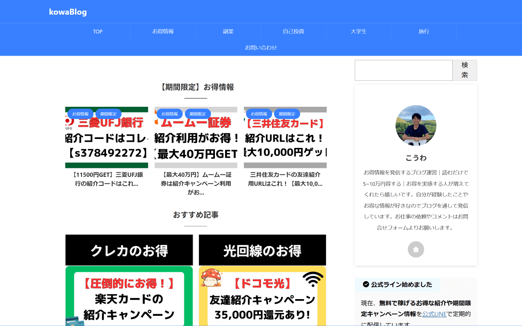Click 期間限定 tag on ムームー証券 card
The width and height of the screenshot is (522, 326).
[198, 114]
